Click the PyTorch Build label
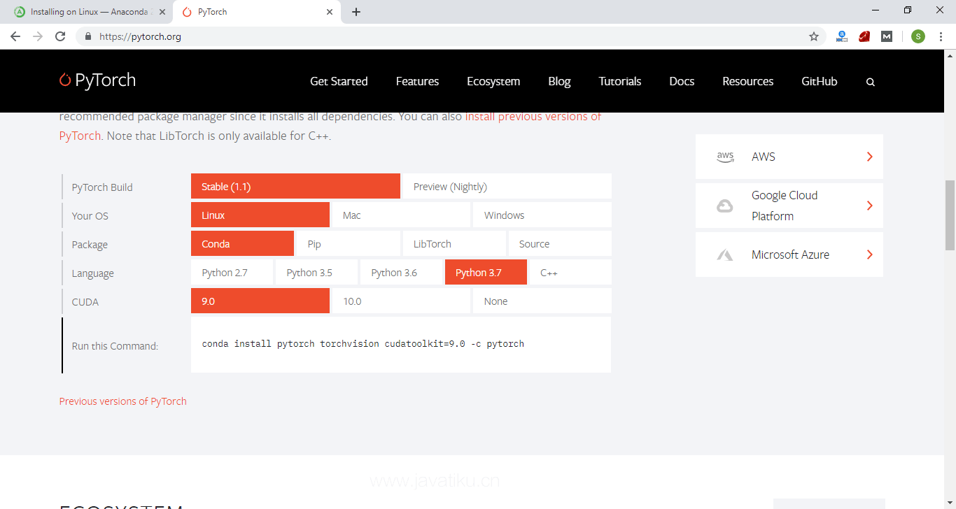 (102, 187)
